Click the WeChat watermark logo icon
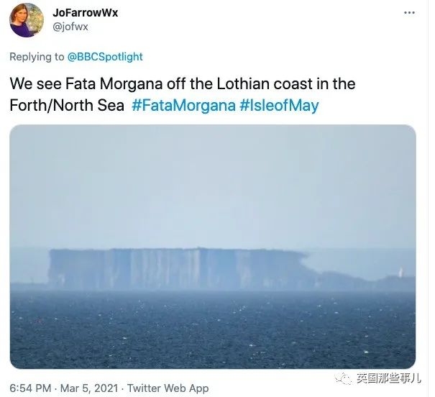 coord(344,378)
